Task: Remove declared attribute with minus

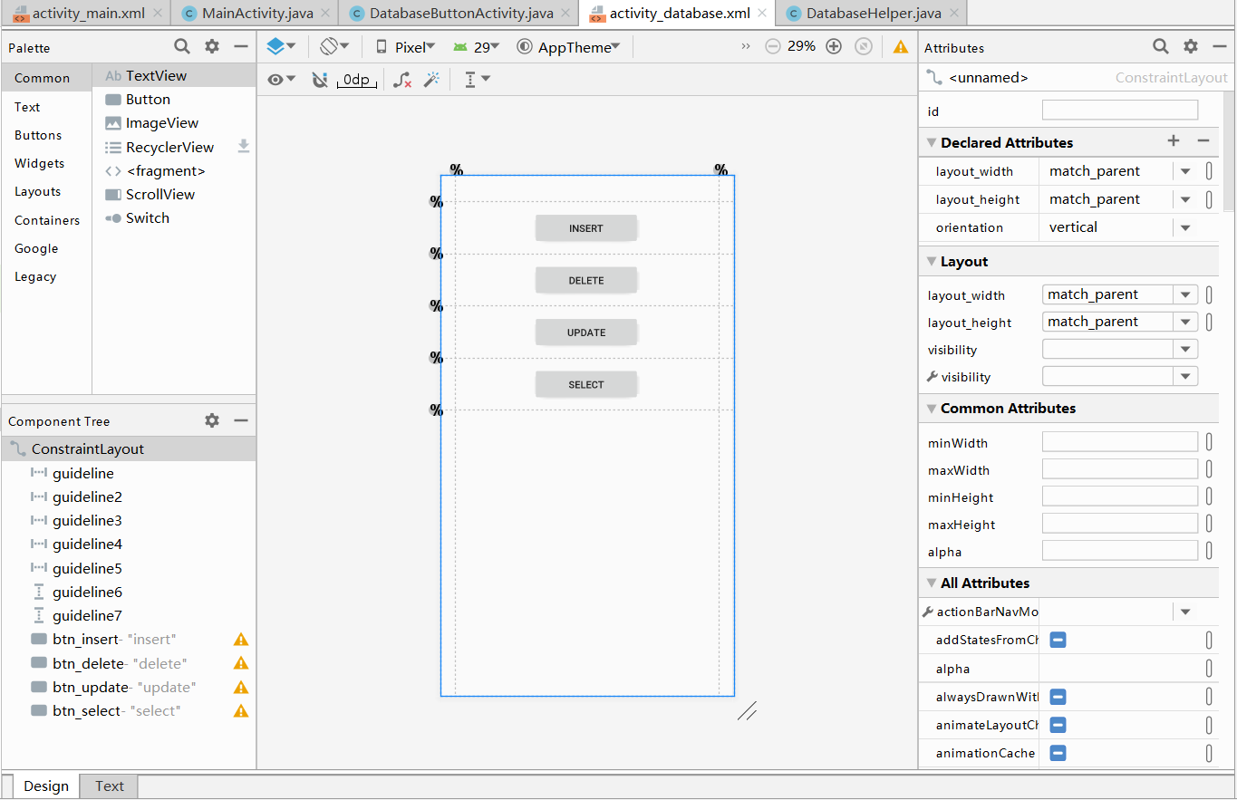Action: [x=1203, y=140]
